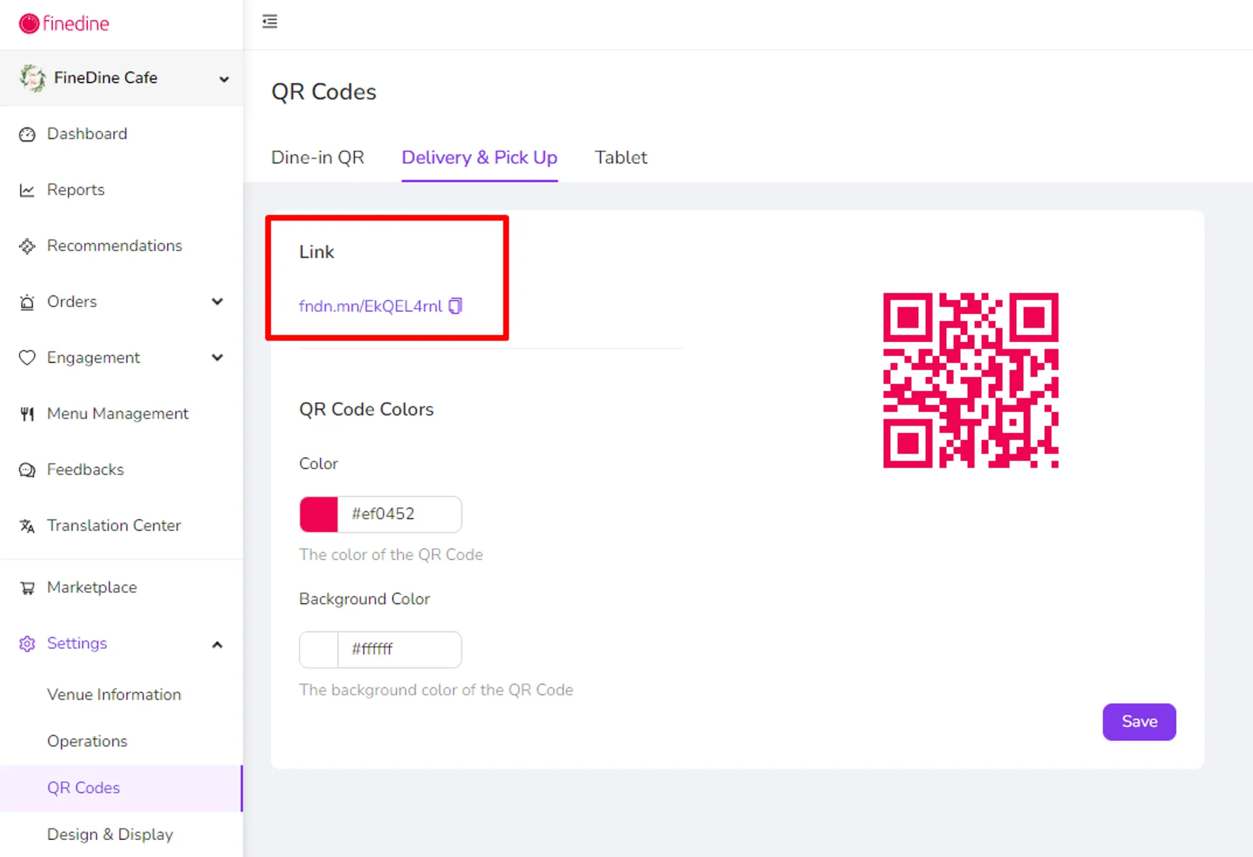Expand the Engagement submenu chevron

217,357
